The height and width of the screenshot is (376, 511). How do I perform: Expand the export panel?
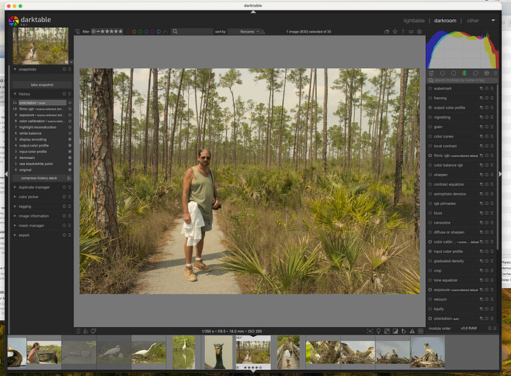pyautogui.click(x=15, y=235)
